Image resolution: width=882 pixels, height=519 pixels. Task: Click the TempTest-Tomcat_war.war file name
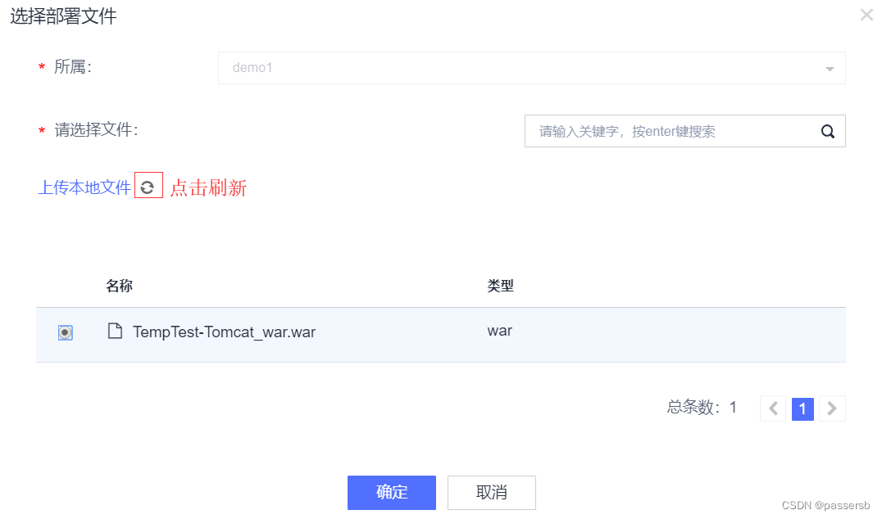[x=224, y=332]
